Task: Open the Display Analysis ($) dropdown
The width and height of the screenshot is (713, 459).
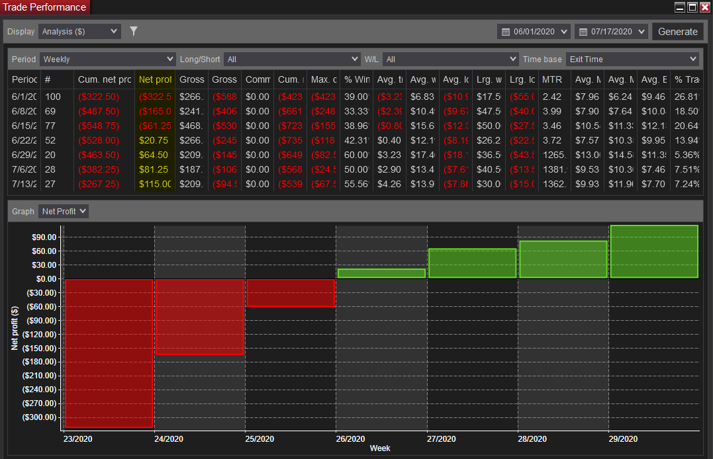Action: (x=79, y=31)
